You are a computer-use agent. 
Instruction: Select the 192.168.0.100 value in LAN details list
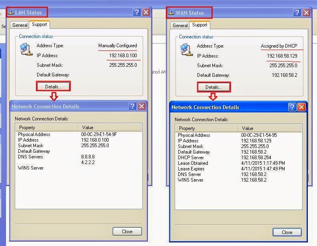pyautogui.click(x=95, y=140)
